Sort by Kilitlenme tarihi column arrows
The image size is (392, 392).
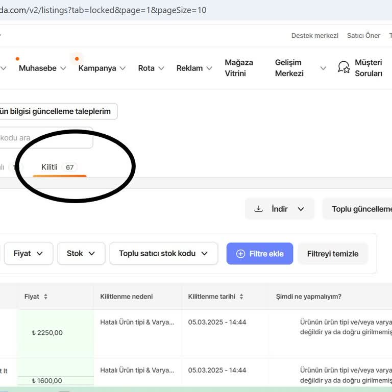[241, 297]
